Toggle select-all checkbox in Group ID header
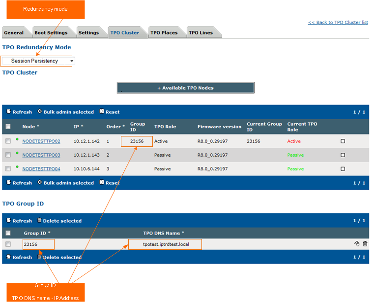 tap(8, 233)
